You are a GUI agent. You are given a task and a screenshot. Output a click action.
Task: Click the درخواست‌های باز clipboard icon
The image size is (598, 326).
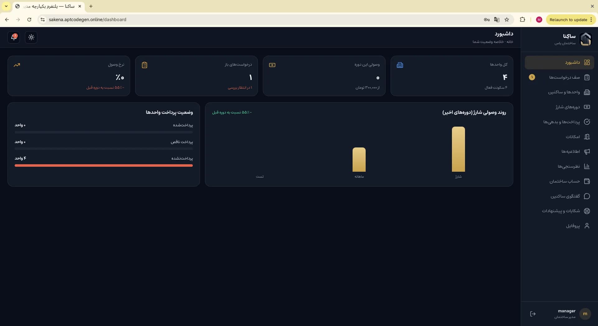pyautogui.click(x=145, y=65)
